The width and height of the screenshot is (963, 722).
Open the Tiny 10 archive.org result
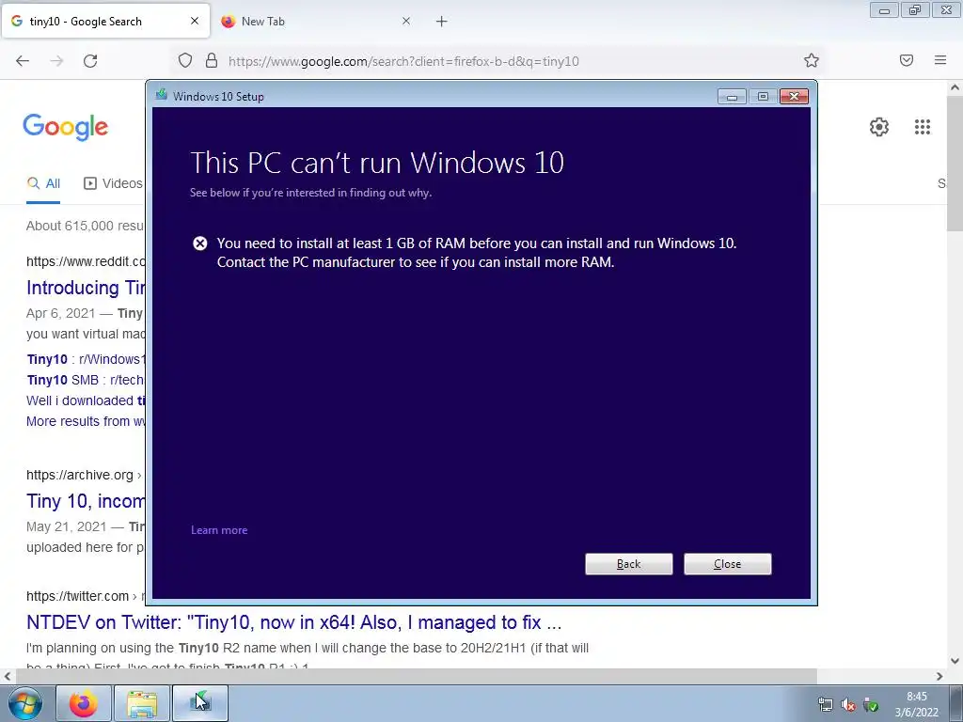click(86, 501)
